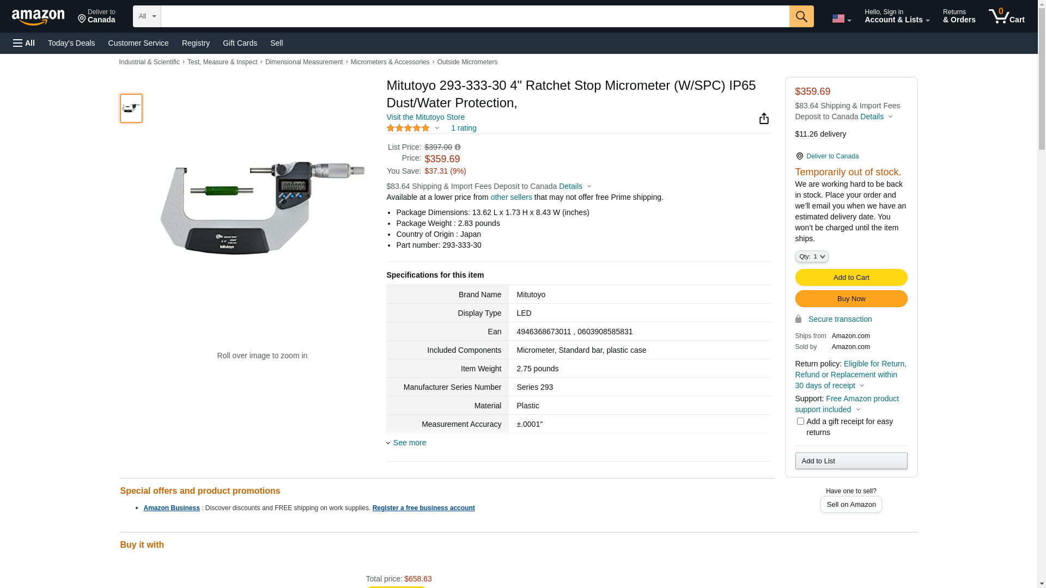Viewport: 1046px width, 588px height.
Task: Click the share icon near product title
Action: pyautogui.click(x=764, y=119)
